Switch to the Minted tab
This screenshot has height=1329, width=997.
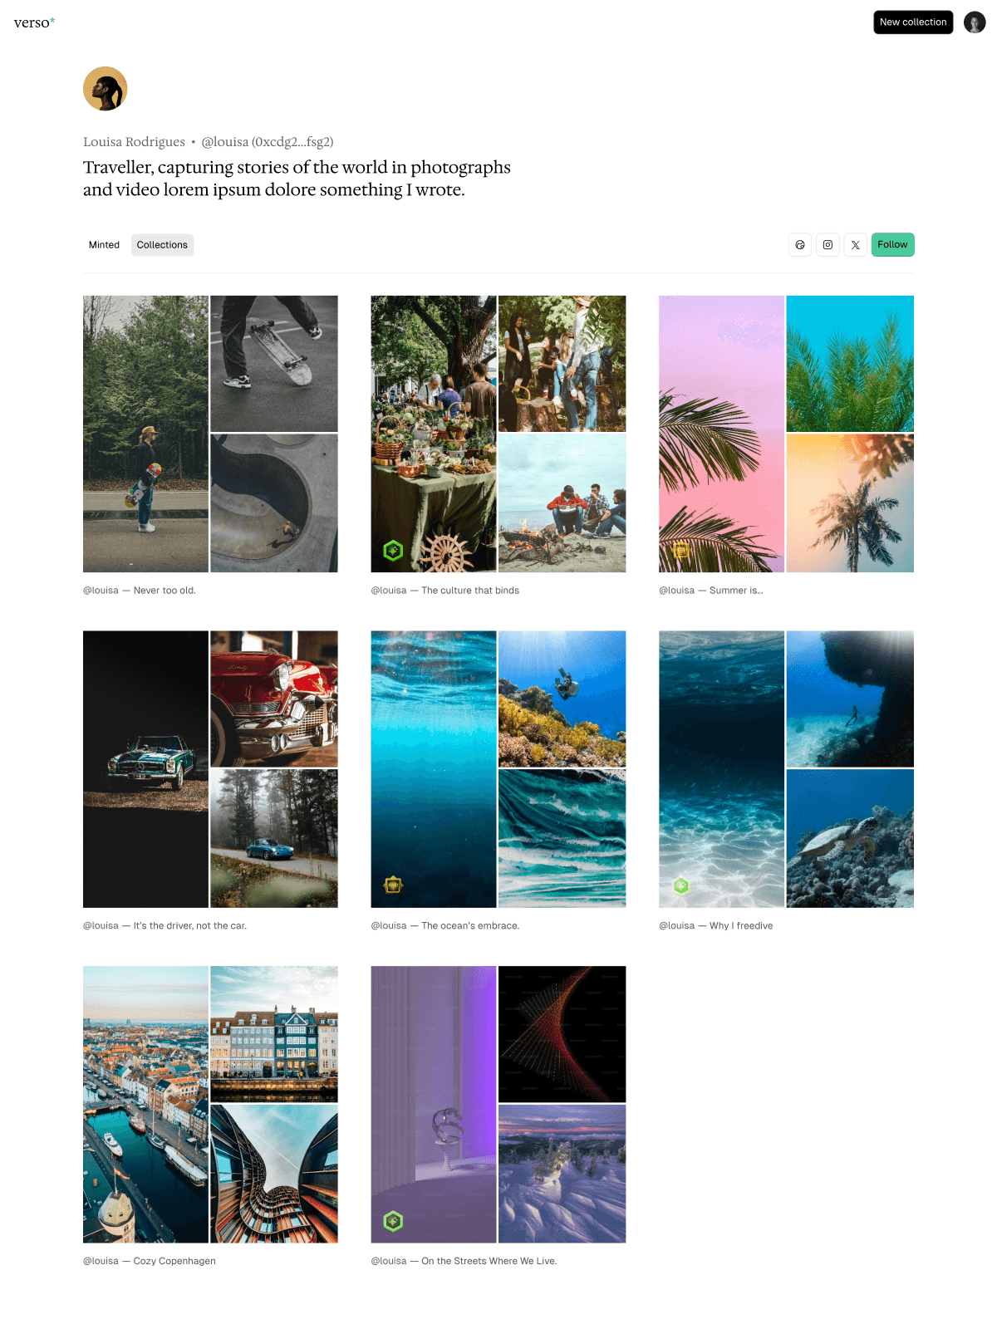pos(104,245)
